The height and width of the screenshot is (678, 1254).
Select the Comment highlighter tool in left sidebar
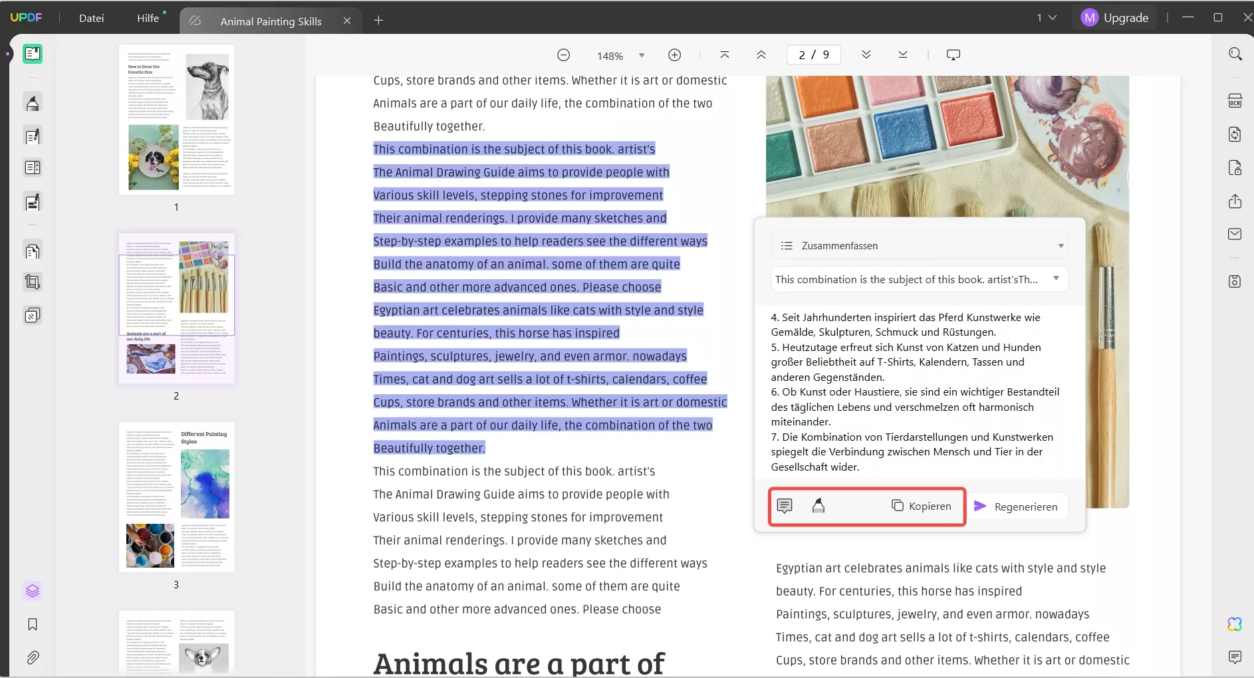point(32,103)
